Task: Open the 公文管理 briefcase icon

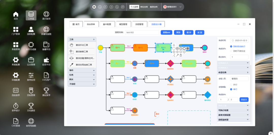Action: 31,61
